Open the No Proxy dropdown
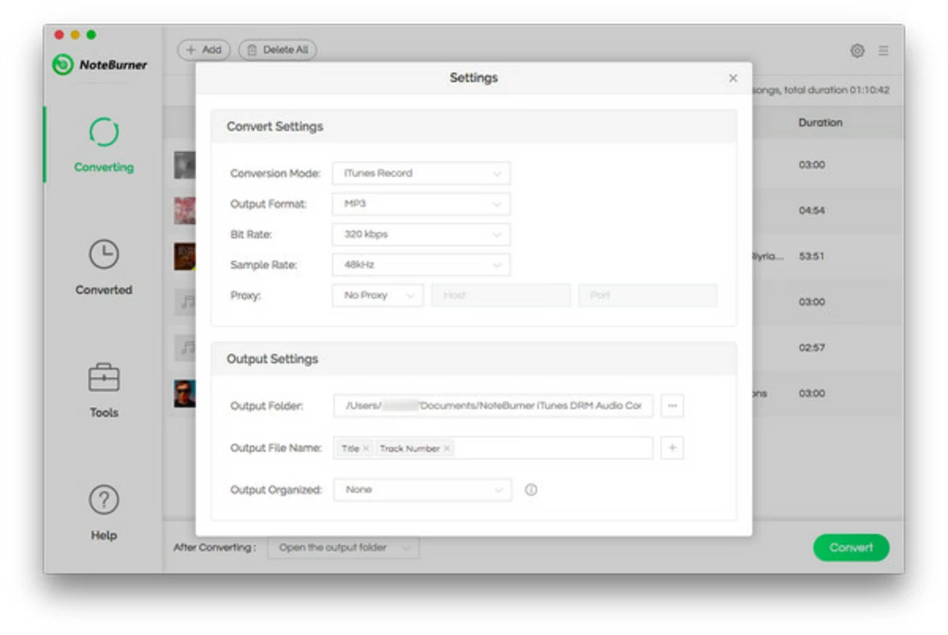 coord(377,295)
